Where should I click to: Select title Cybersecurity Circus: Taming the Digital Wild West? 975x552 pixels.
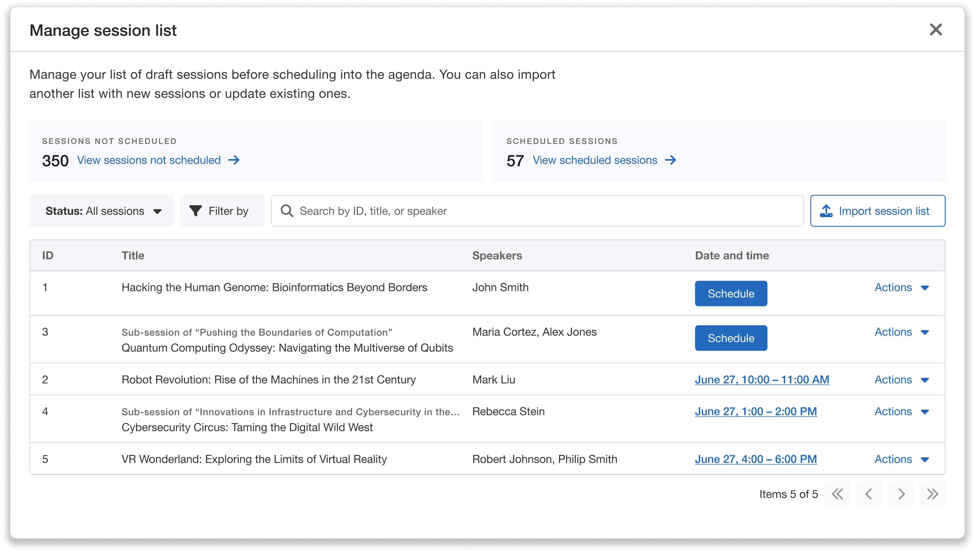247,427
